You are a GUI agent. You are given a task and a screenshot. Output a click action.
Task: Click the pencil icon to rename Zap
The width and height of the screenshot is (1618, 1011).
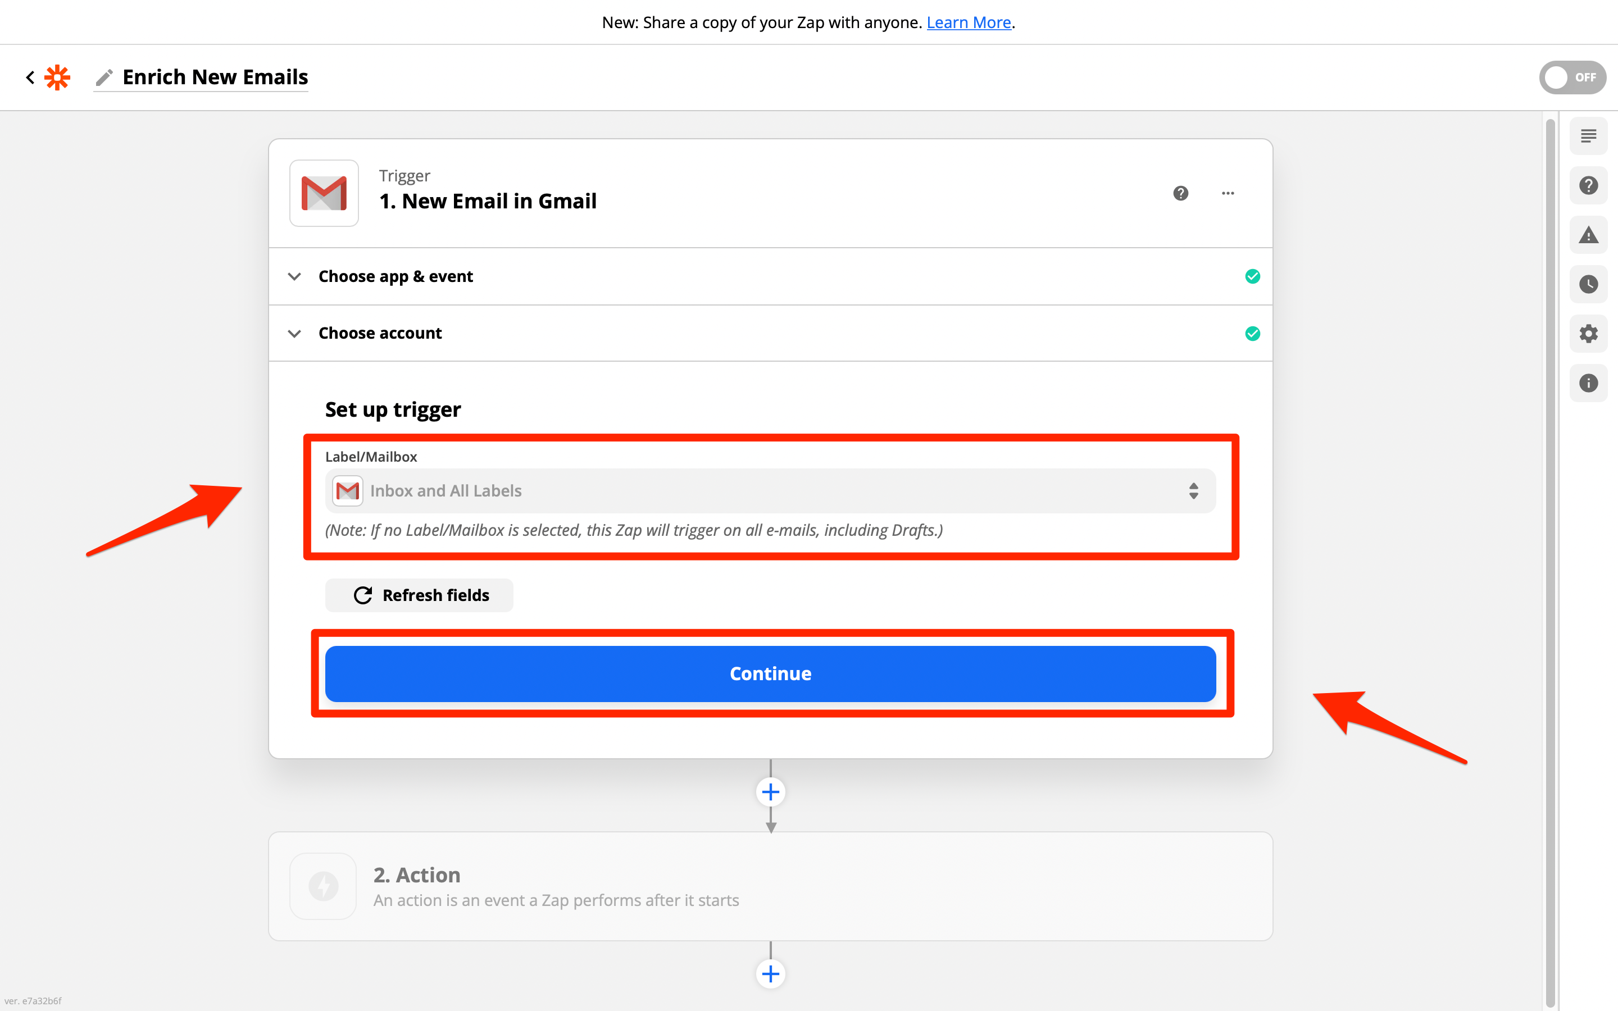tap(103, 78)
